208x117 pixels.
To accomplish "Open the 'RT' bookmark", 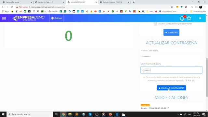I will (44, 11).
